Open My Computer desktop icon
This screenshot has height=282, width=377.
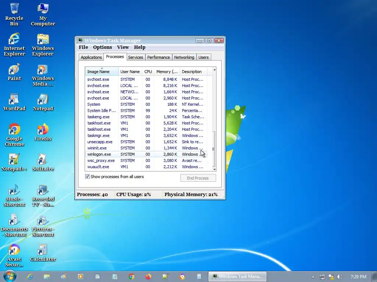(43, 14)
